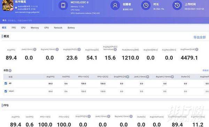209x127 pixels.
Task: Click the Var(FPS) table column header
Action: coord(66,77)
